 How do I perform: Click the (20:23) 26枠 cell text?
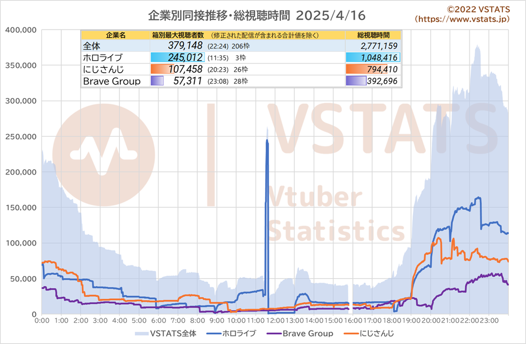click(228, 69)
